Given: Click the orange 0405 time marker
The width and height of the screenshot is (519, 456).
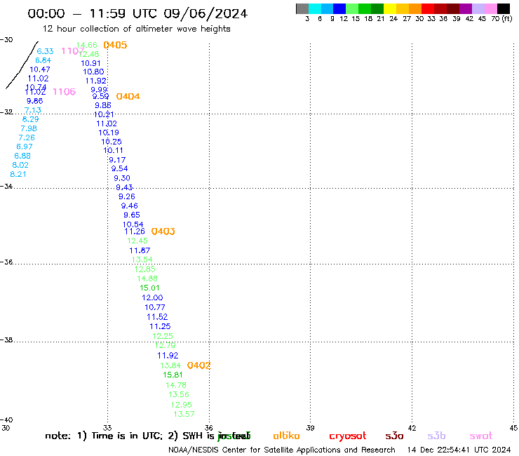Looking at the screenshot, I should [115, 45].
